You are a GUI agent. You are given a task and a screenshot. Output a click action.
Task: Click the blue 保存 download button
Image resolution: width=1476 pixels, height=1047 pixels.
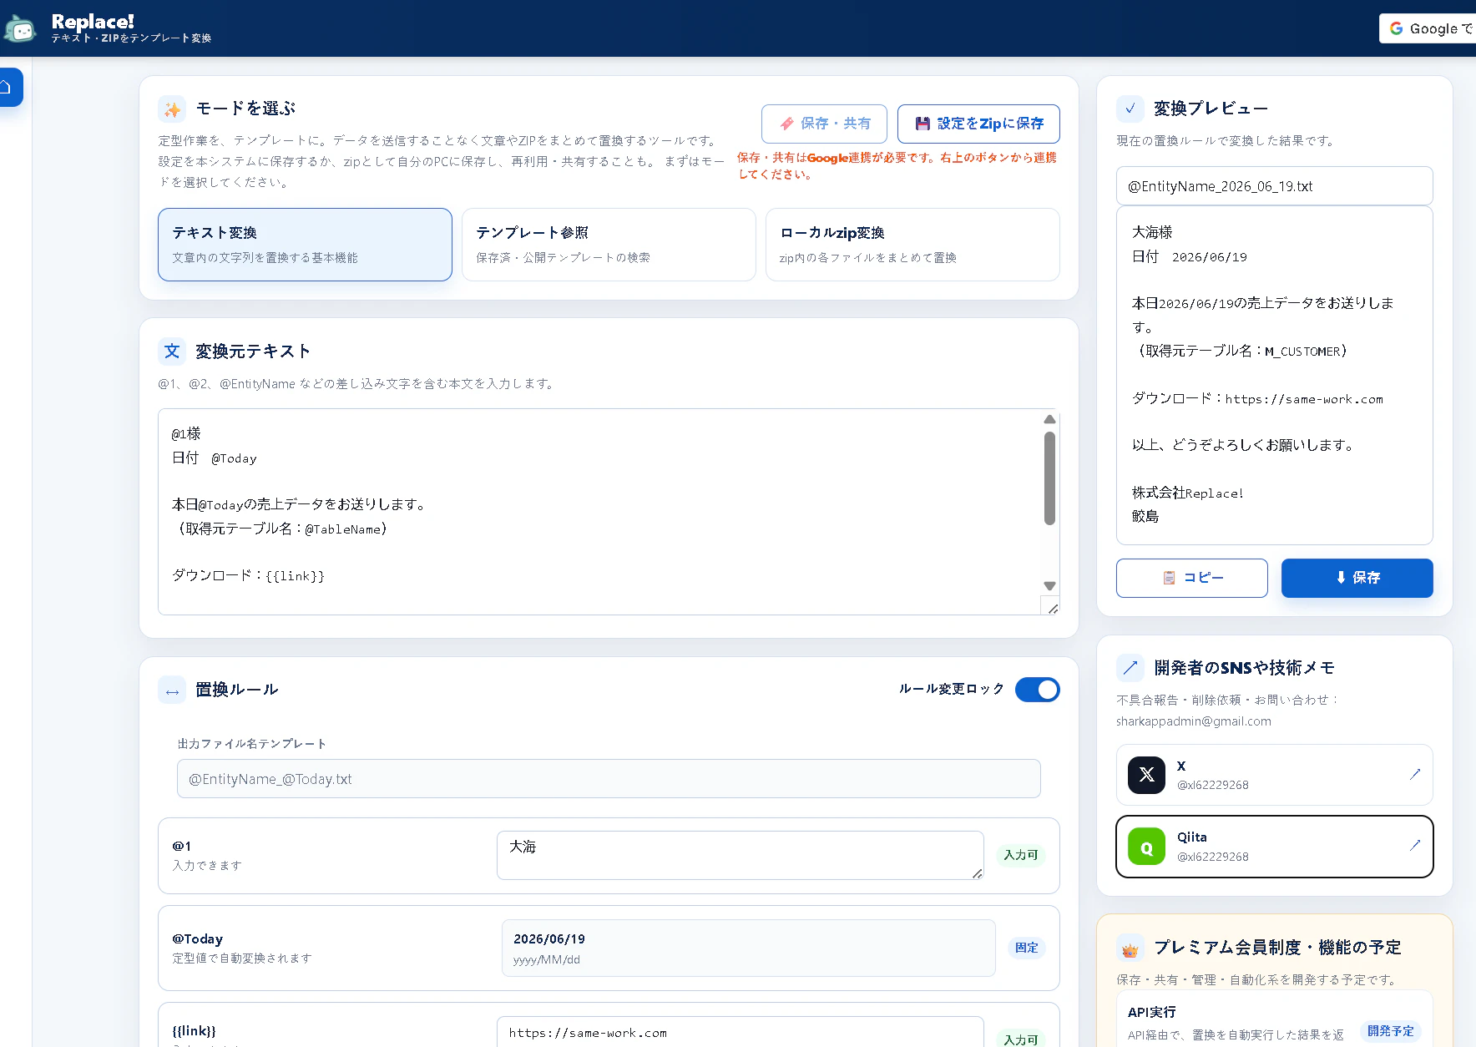1357,578
